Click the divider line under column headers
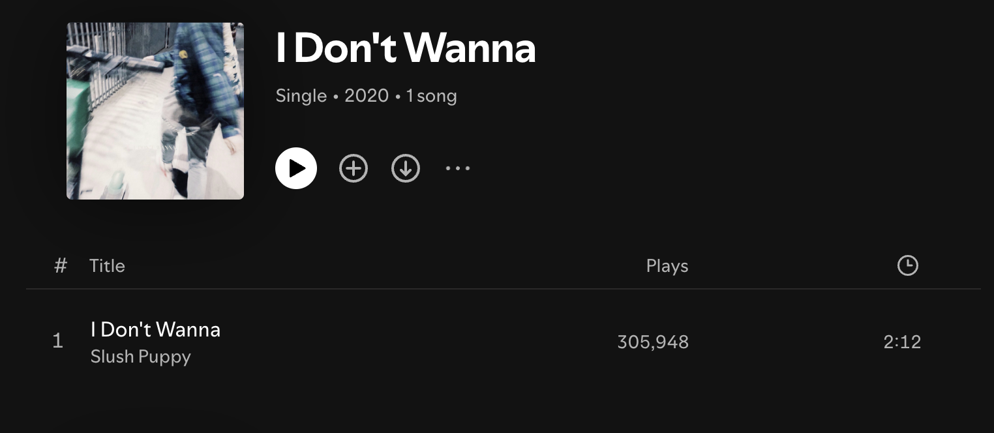 pyautogui.click(x=502, y=288)
